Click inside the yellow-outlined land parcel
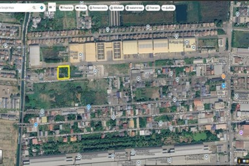Viewport: 249px width, 166px height. point(63,73)
